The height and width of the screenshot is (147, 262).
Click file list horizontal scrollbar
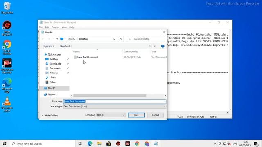click(110, 96)
